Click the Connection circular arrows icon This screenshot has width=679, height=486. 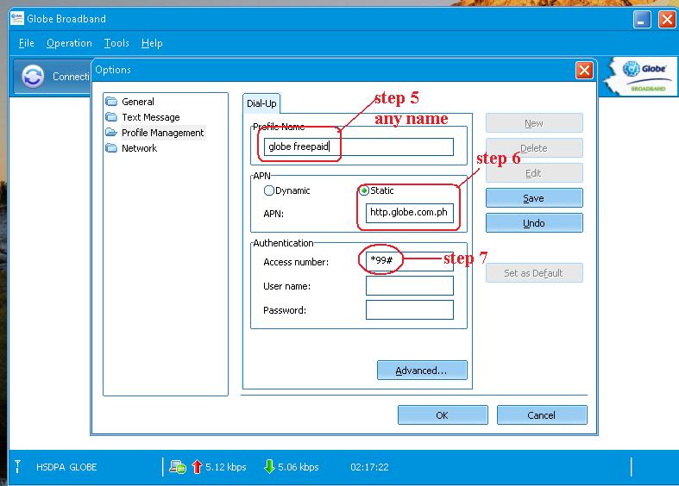click(x=34, y=76)
